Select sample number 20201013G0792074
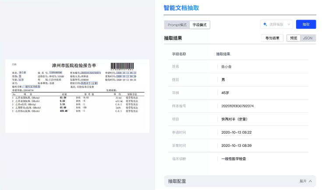The width and height of the screenshot is (322, 190). pos(237,106)
